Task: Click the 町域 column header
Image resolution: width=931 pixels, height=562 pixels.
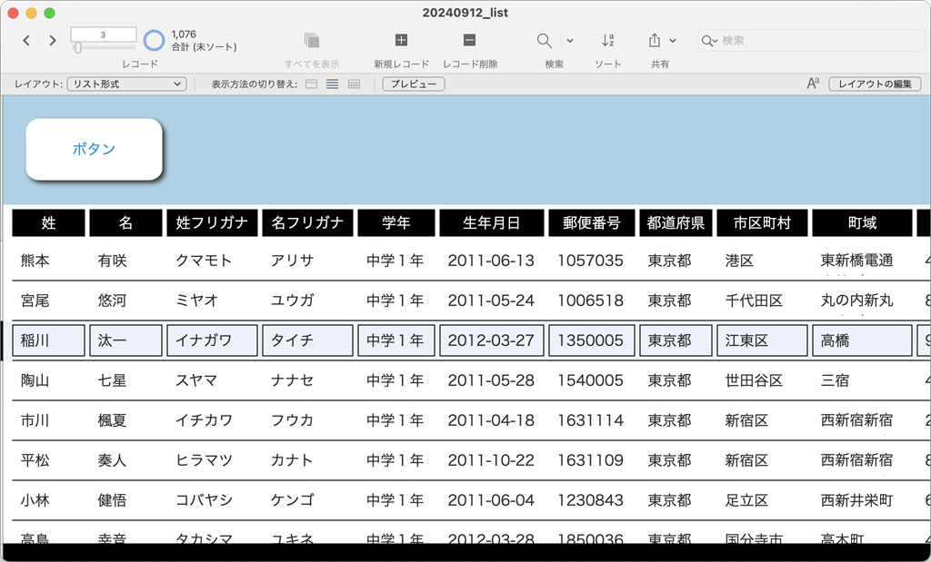Action: pos(862,223)
